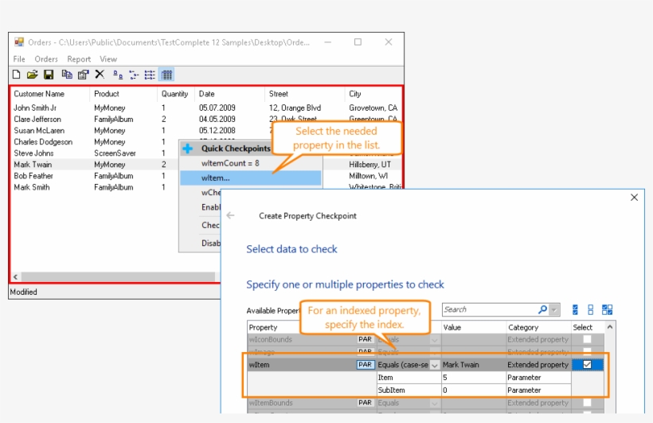
Task: Click the property Search input field
Action: coord(487,310)
